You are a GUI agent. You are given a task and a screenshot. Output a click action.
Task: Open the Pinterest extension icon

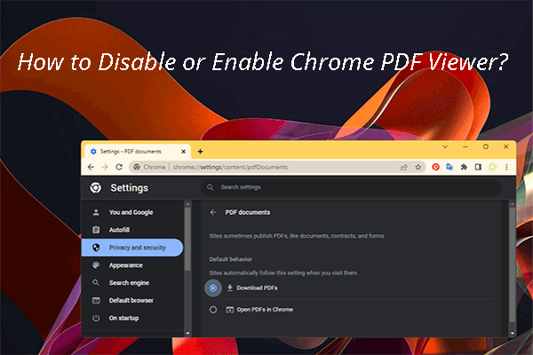[435, 167]
